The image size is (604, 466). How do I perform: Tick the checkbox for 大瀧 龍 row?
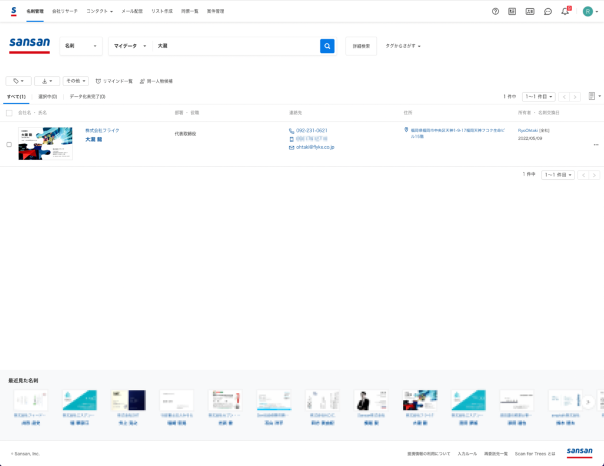click(x=9, y=145)
